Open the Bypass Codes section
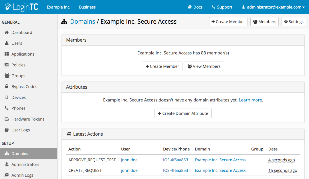309x179 pixels. tap(24, 87)
